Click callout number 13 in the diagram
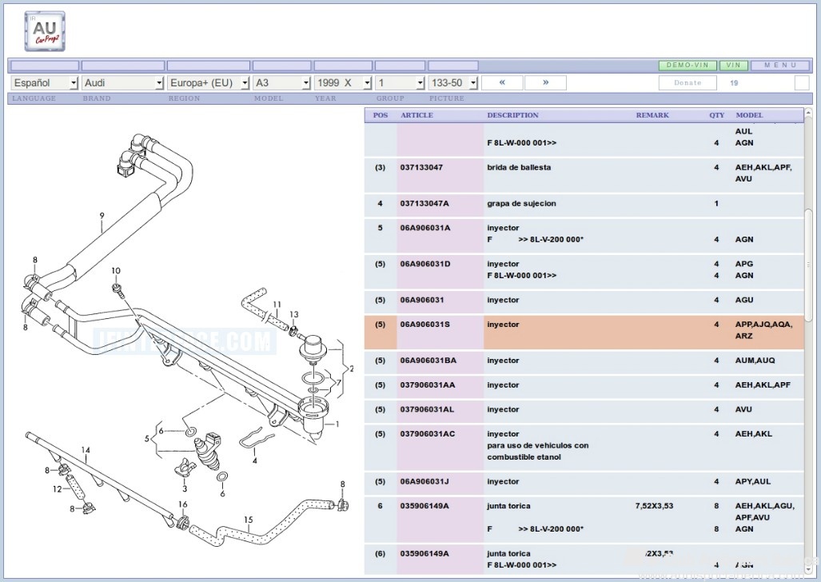The height and width of the screenshot is (582, 821). pos(293,315)
